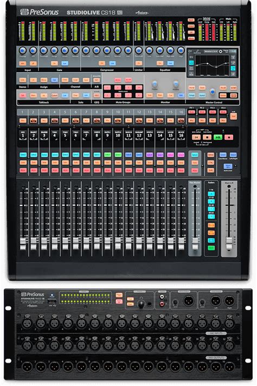Click the RCA tape input jacks on rack
This screenshot has height=386, width=257.
(162, 300)
